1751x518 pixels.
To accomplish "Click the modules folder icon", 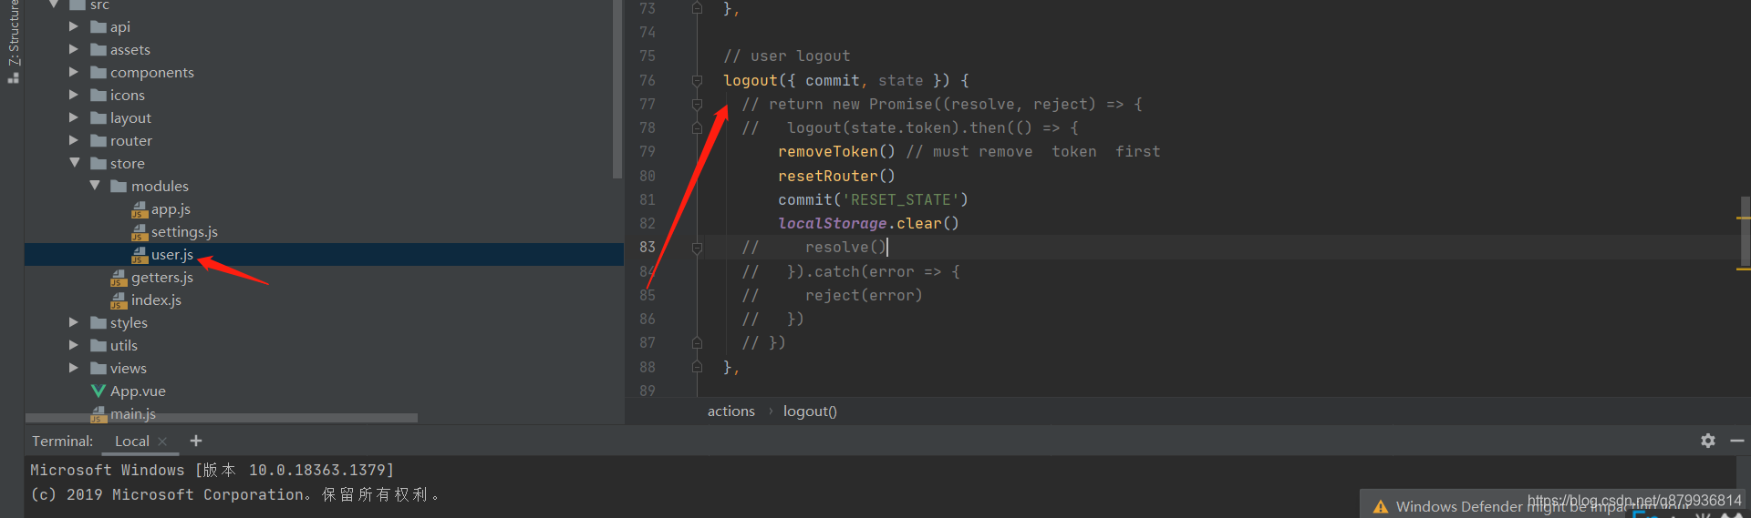I will [x=119, y=186].
